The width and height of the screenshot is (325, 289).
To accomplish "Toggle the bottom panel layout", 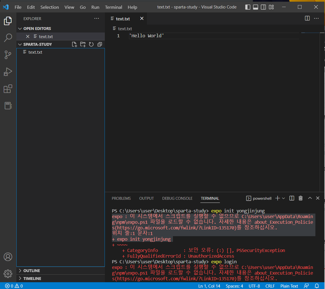I will pyautogui.click(x=255, y=7).
